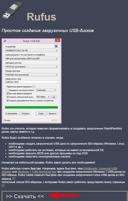Click the Файловая система label
The width and height of the screenshot is (128, 201).
[x=13, y=63]
